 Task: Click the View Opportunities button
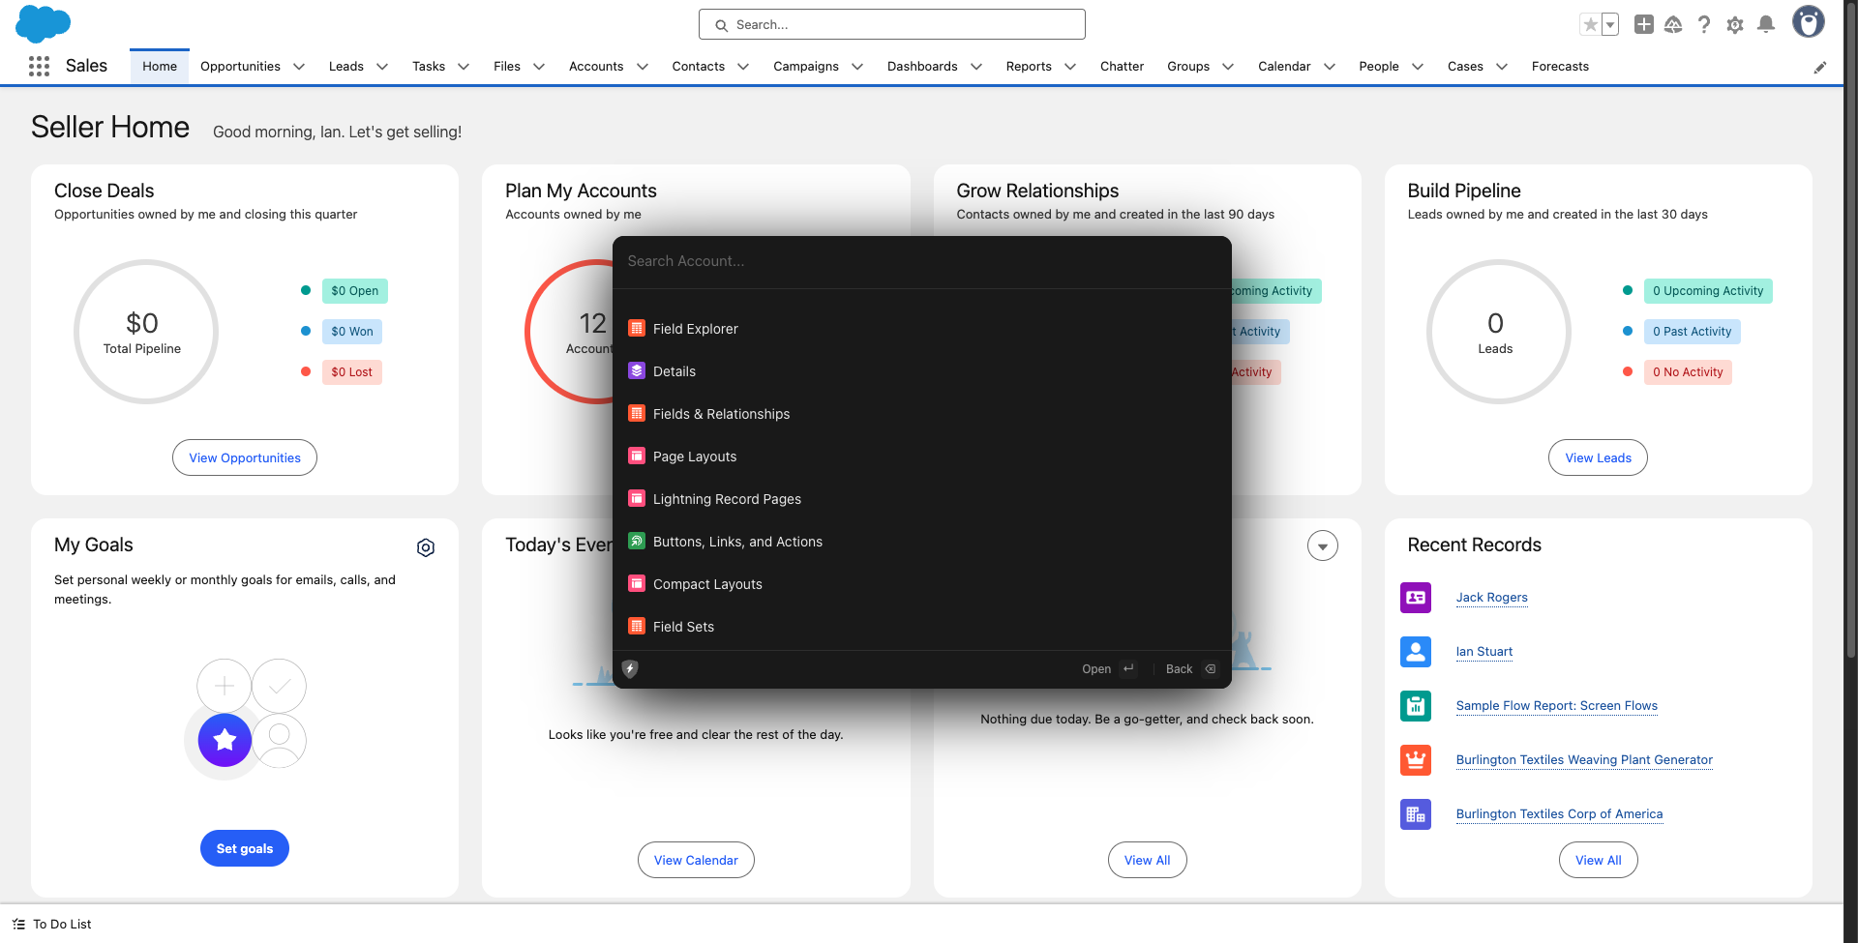click(245, 457)
